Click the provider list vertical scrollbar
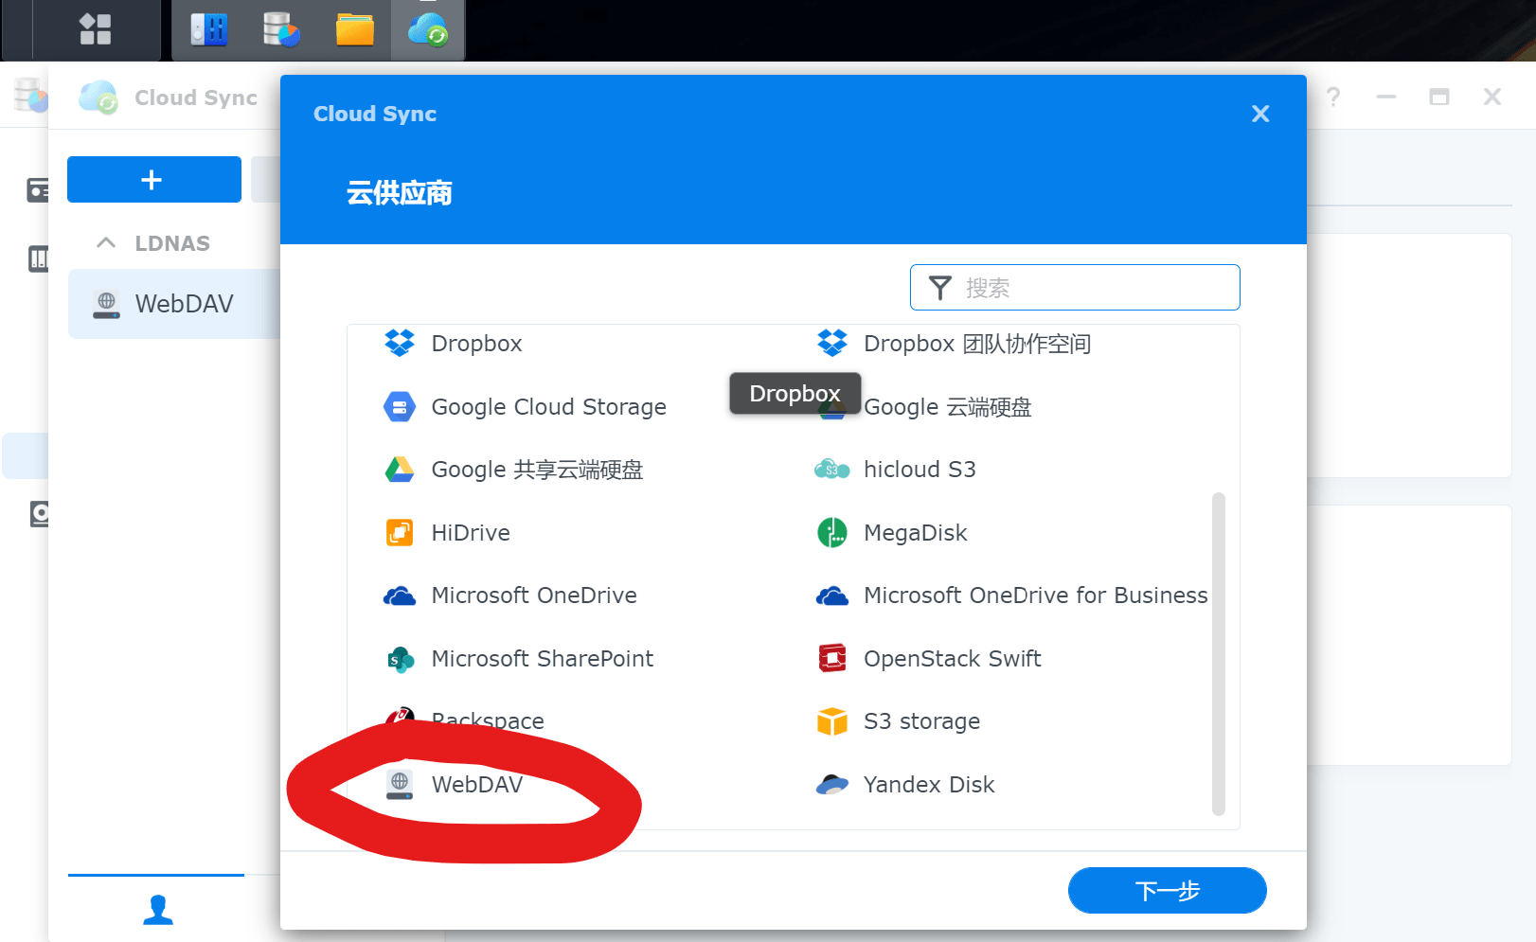Screen dimensions: 1536x942 click(1219, 653)
